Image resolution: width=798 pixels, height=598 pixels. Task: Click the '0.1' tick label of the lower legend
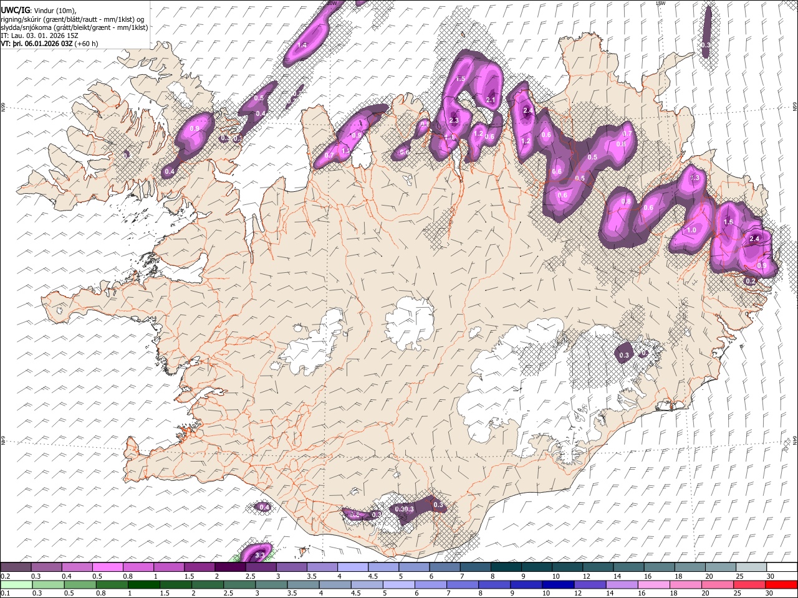(x=5, y=593)
